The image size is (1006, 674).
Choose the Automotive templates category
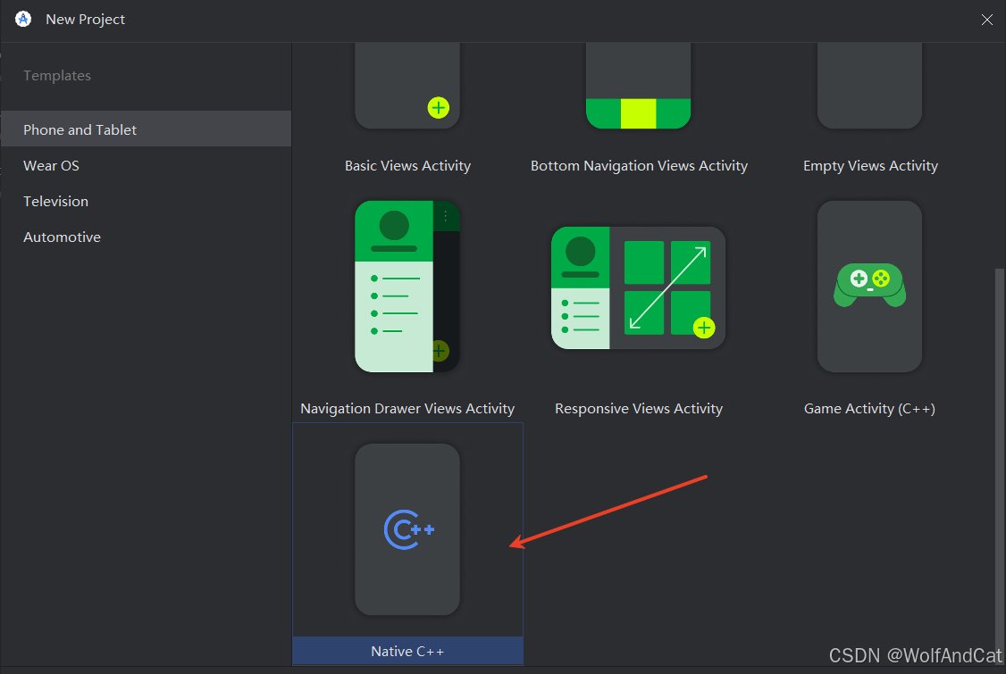coord(62,237)
